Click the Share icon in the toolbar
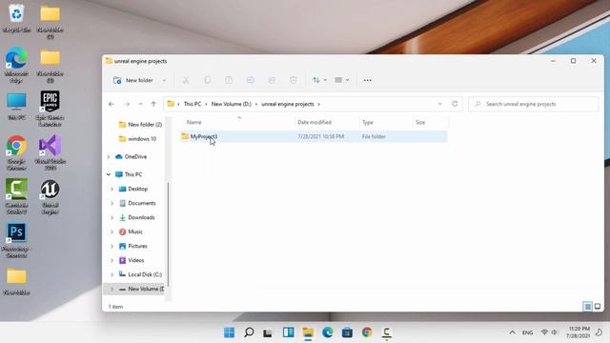The width and height of the screenshot is (610, 343). click(x=272, y=80)
